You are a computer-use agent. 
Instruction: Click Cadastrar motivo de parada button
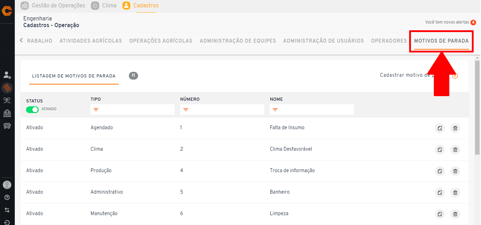coord(419,75)
